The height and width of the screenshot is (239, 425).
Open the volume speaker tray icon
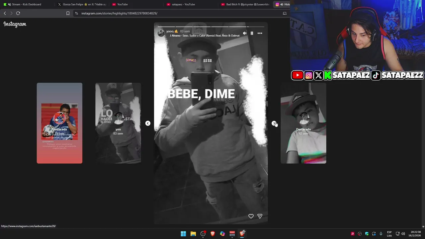click(403, 234)
